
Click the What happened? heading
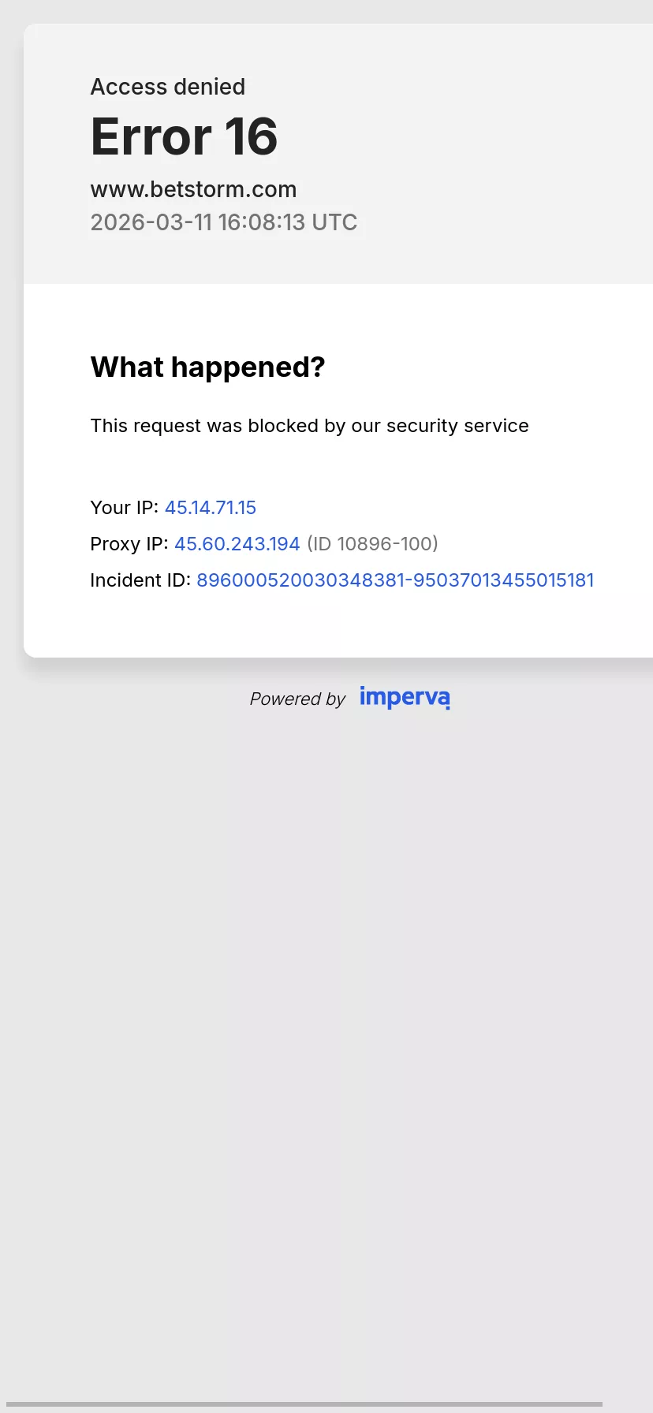pos(207,367)
